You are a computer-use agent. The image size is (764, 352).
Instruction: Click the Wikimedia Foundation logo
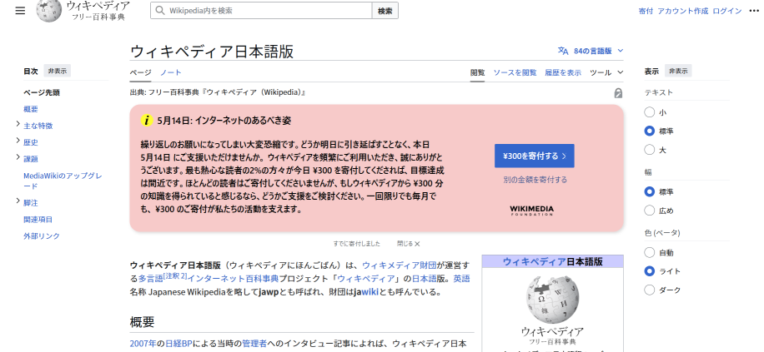tap(531, 211)
